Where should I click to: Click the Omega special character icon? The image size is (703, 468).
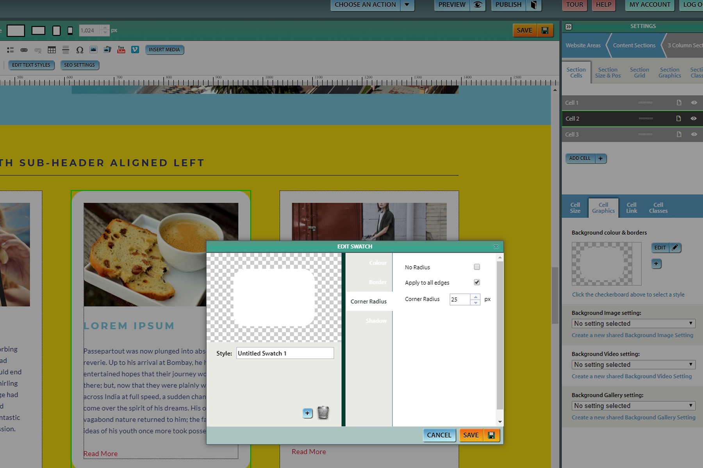[x=80, y=50]
